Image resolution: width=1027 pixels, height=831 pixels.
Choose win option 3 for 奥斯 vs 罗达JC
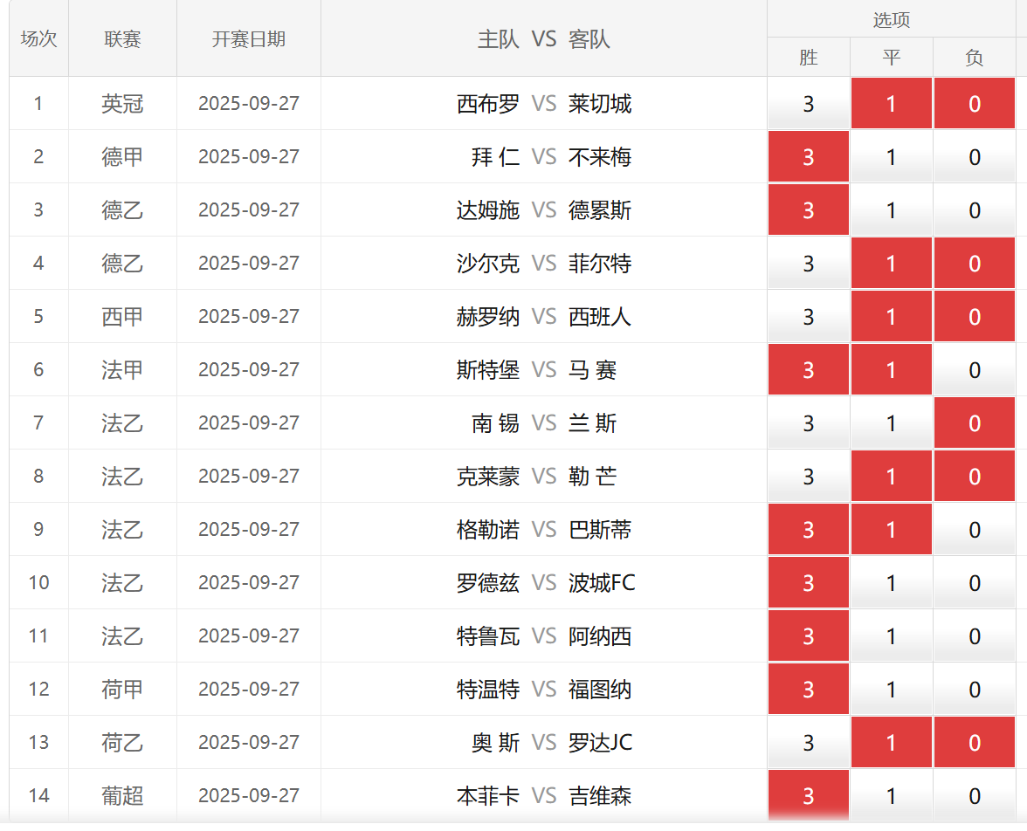(x=808, y=743)
